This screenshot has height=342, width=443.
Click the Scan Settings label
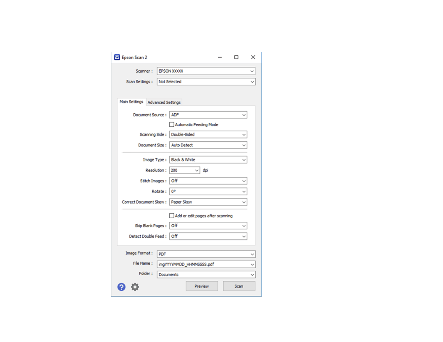click(139, 82)
